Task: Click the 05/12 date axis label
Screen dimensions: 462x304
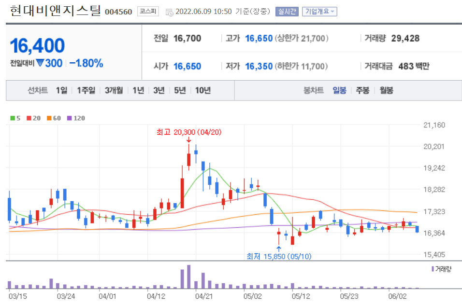Action: pos(301,296)
